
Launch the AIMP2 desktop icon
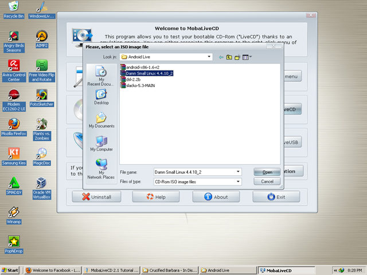click(42, 40)
